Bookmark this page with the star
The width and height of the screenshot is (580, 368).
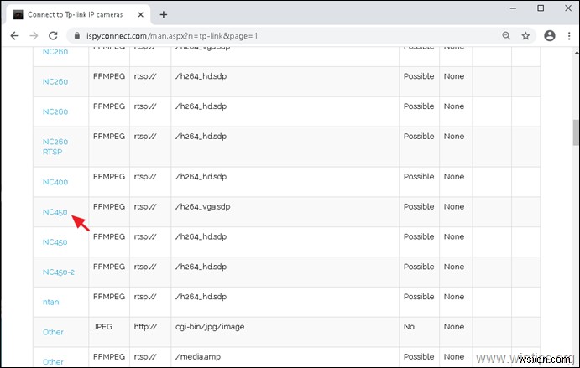click(x=525, y=36)
